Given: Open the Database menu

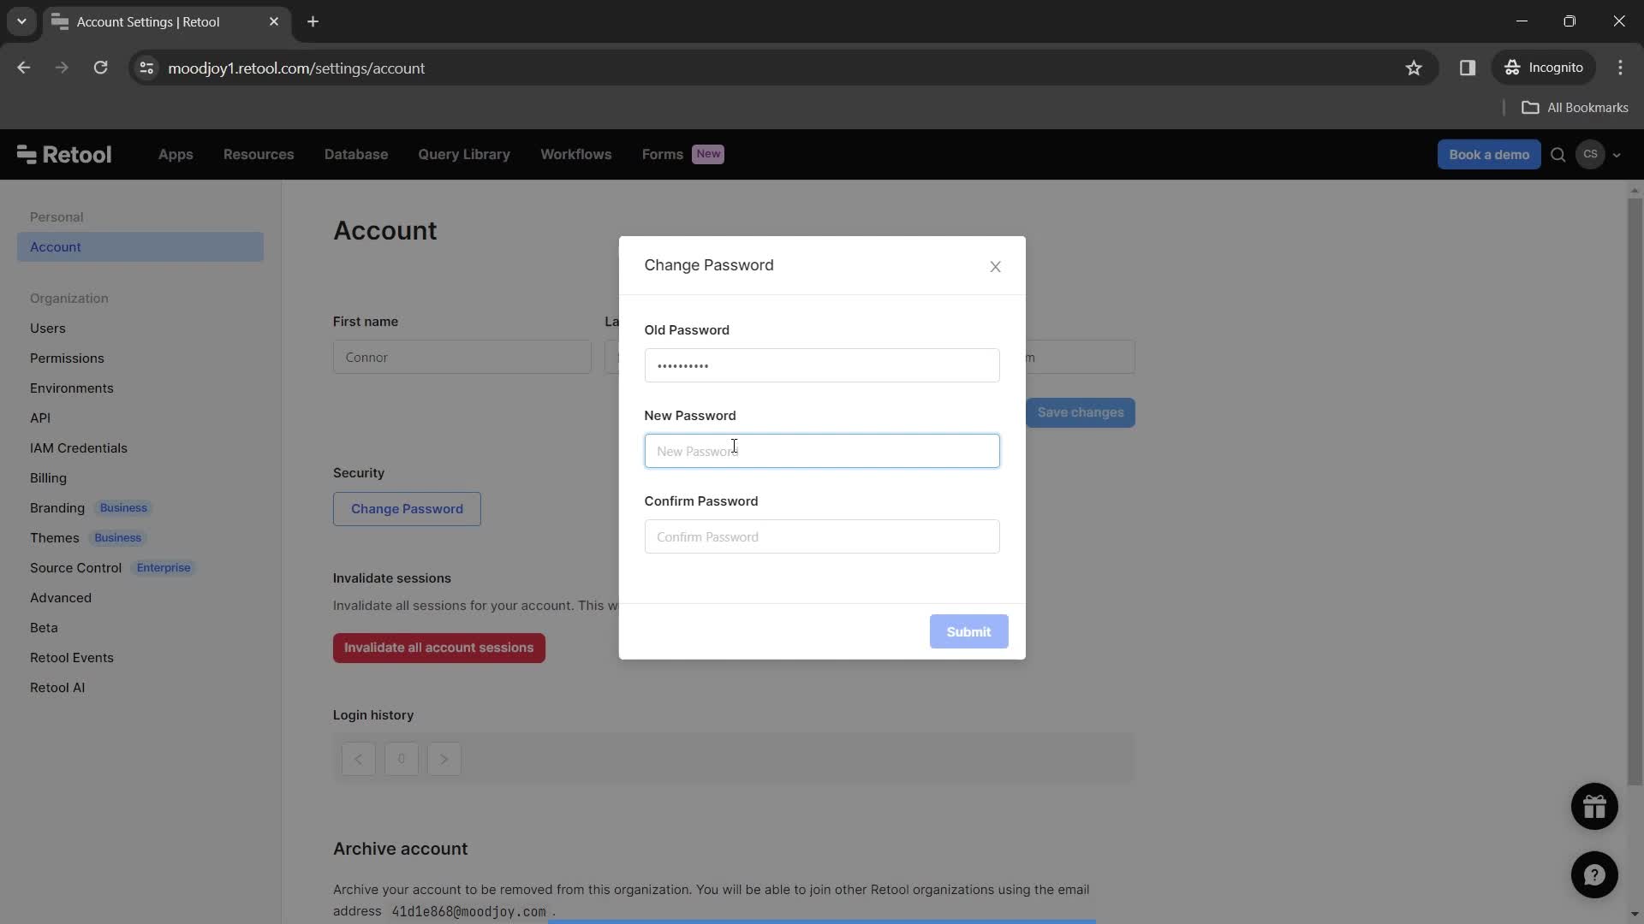Looking at the screenshot, I should tap(355, 155).
